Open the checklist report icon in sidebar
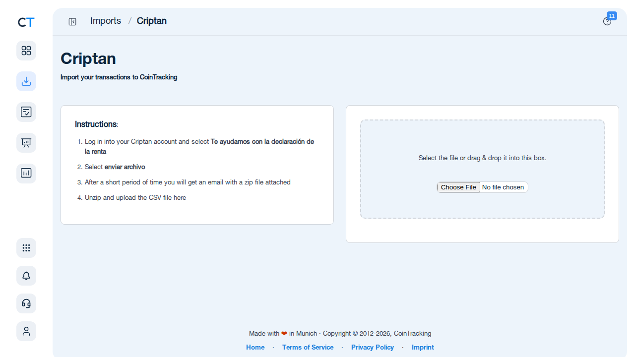635x357 pixels. coord(26,112)
